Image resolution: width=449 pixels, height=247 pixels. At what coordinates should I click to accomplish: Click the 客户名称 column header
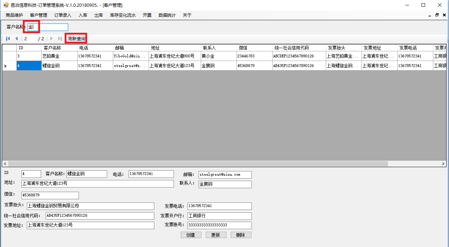tap(59, 48)
